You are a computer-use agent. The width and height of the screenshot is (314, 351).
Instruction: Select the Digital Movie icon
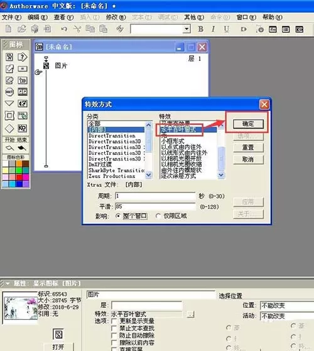[x=23, y=92]
